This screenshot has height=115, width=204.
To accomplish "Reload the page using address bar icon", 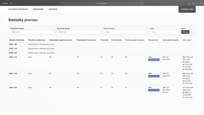I will click(x=142, y=3).
